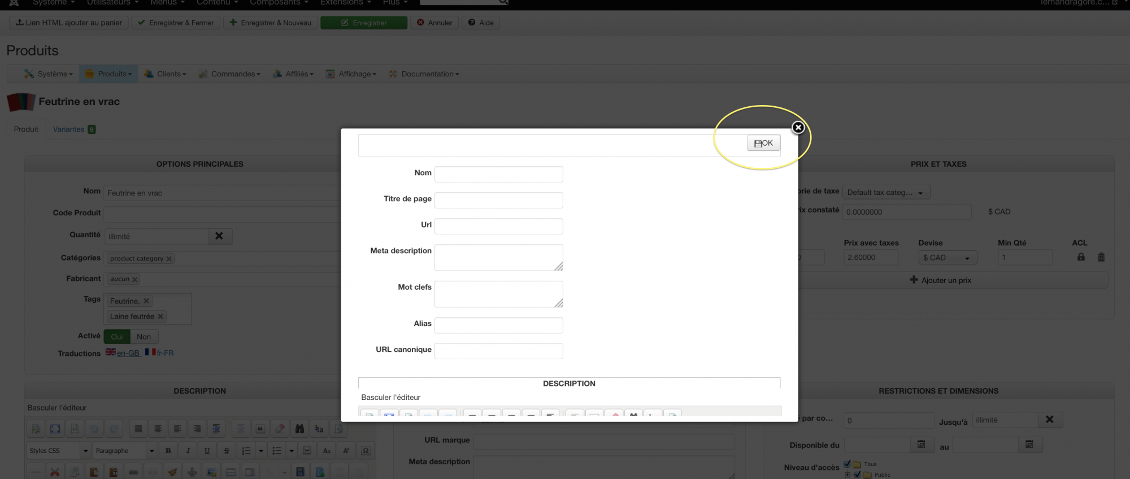Toggle the Tous access level checkbox
The image size is (1130, 479).
point(847,464)
